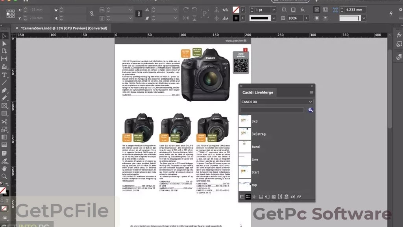The height and width of the screenshot is (227, 403).
Task: Click the fill color swatch in control bar
Action: [236, 10]
